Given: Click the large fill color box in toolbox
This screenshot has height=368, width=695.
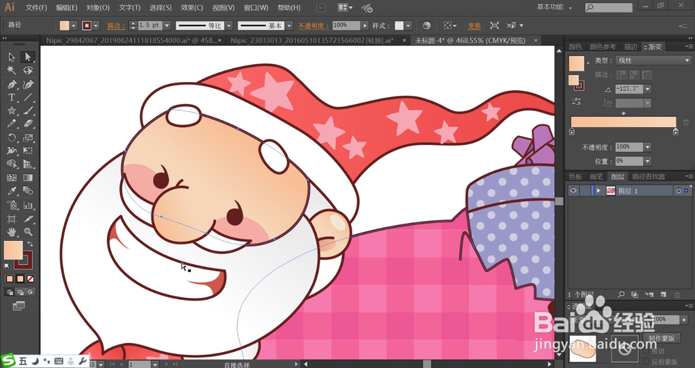Looking at the screenshot, I should [x=13, y=250].
